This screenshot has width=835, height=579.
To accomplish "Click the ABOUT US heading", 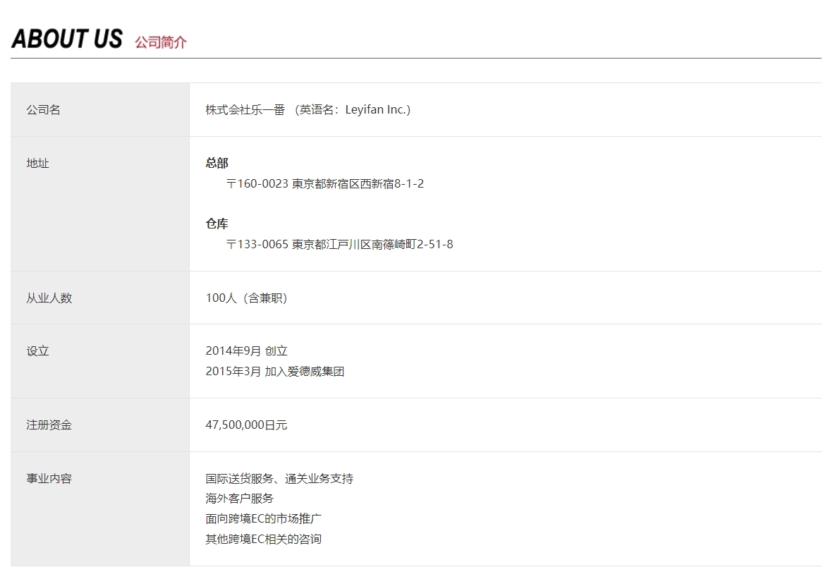I will pos(67,39).
